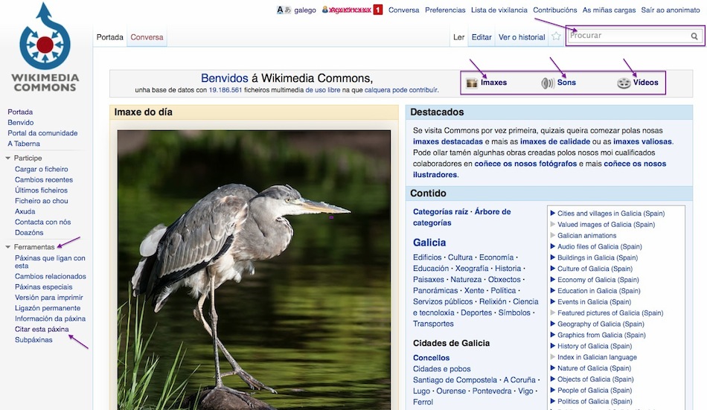707x410 pixels.
Task: Open As miñas cargas
Action: [x=610, y=10]
